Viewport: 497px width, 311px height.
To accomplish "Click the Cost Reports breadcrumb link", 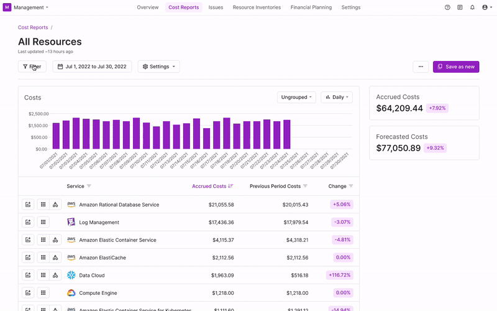I will pyautogui.click(x=32, y=27).
